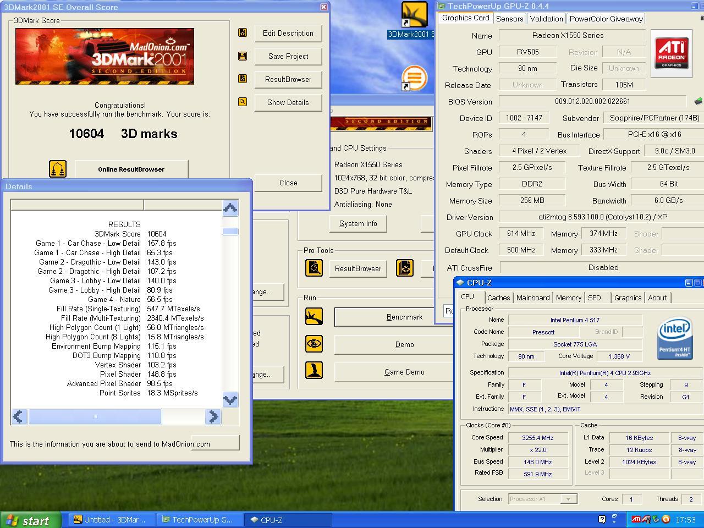Click the GPU Clock 614 MHz value
704x528 pixels.
click(x=521, y=233)
